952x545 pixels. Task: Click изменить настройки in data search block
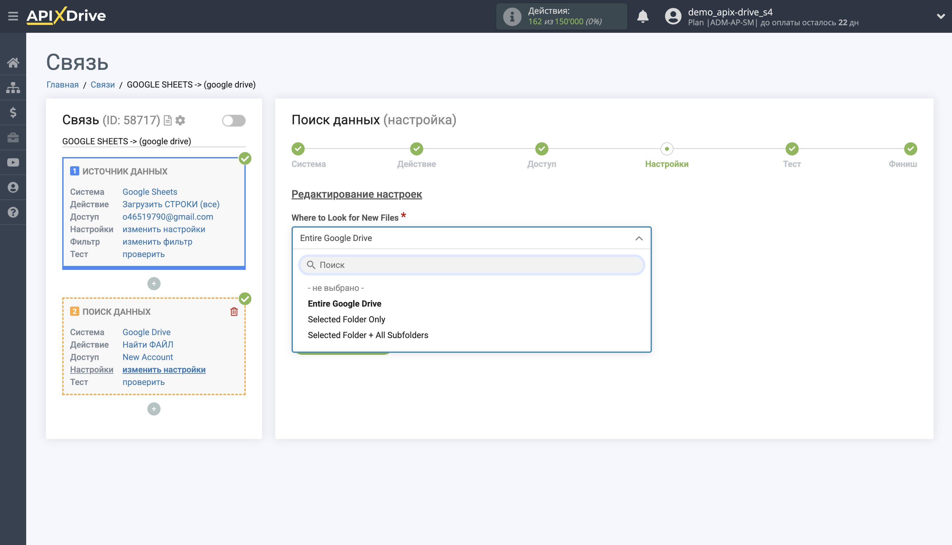click(x=164, y=370)
